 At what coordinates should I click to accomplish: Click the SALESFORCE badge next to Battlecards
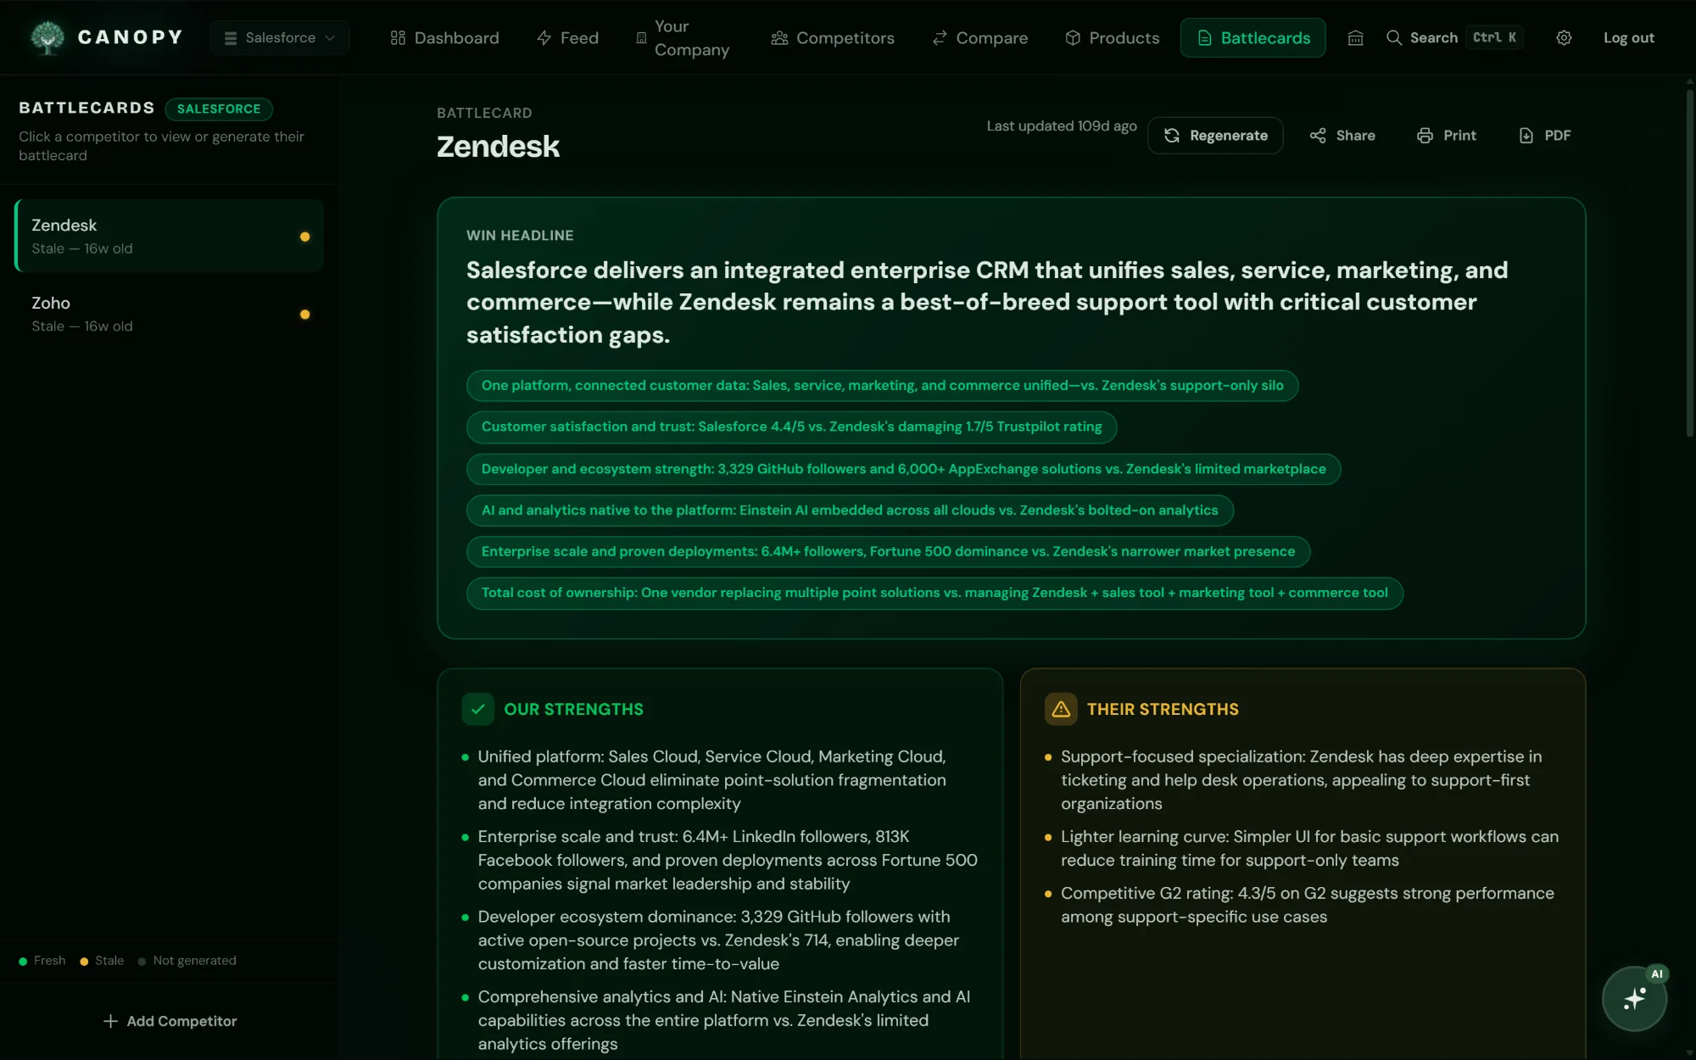[x=219, y=109]
